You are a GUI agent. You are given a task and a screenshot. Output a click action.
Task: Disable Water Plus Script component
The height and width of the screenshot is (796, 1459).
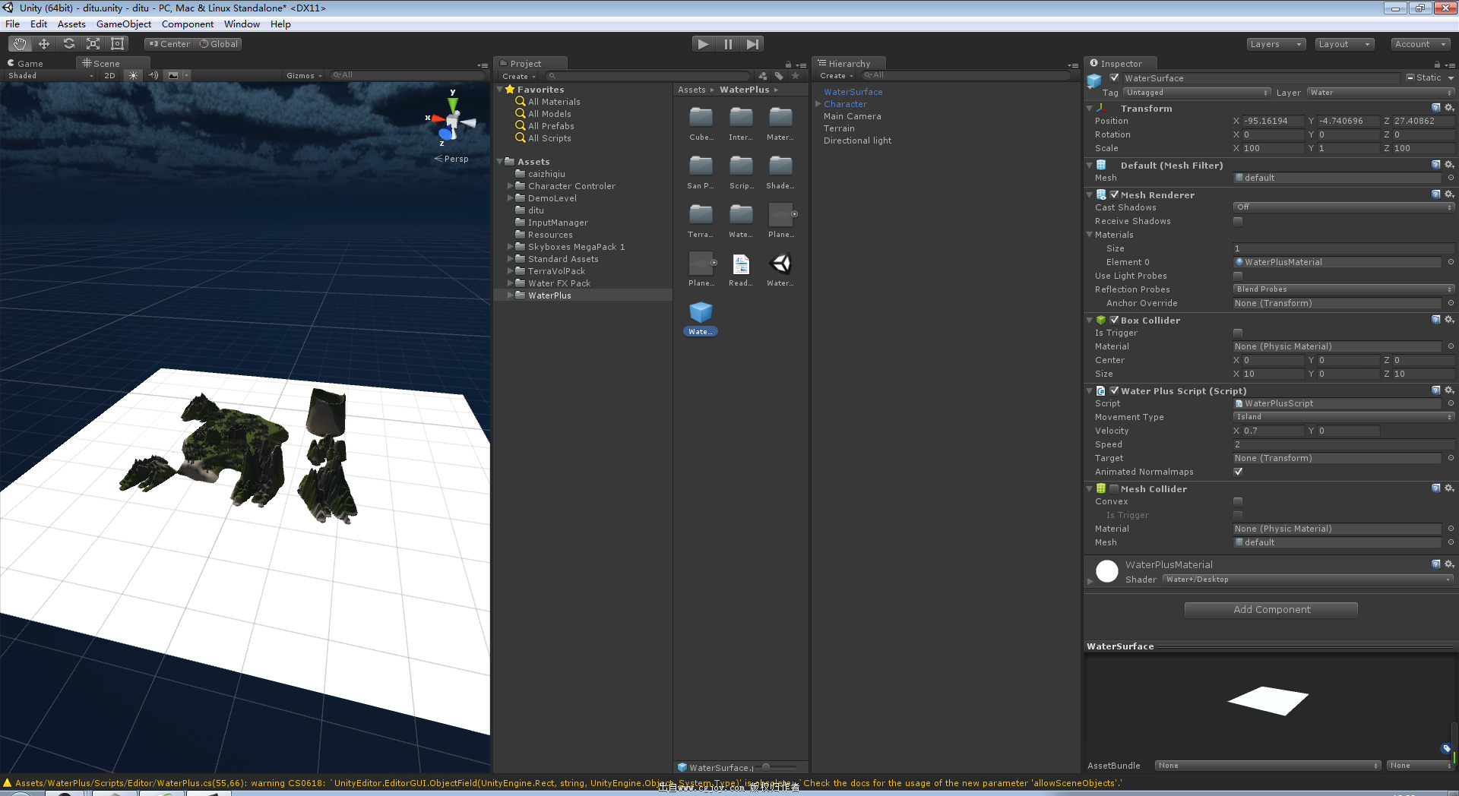pyautogui.click(x=1114, y=390)
